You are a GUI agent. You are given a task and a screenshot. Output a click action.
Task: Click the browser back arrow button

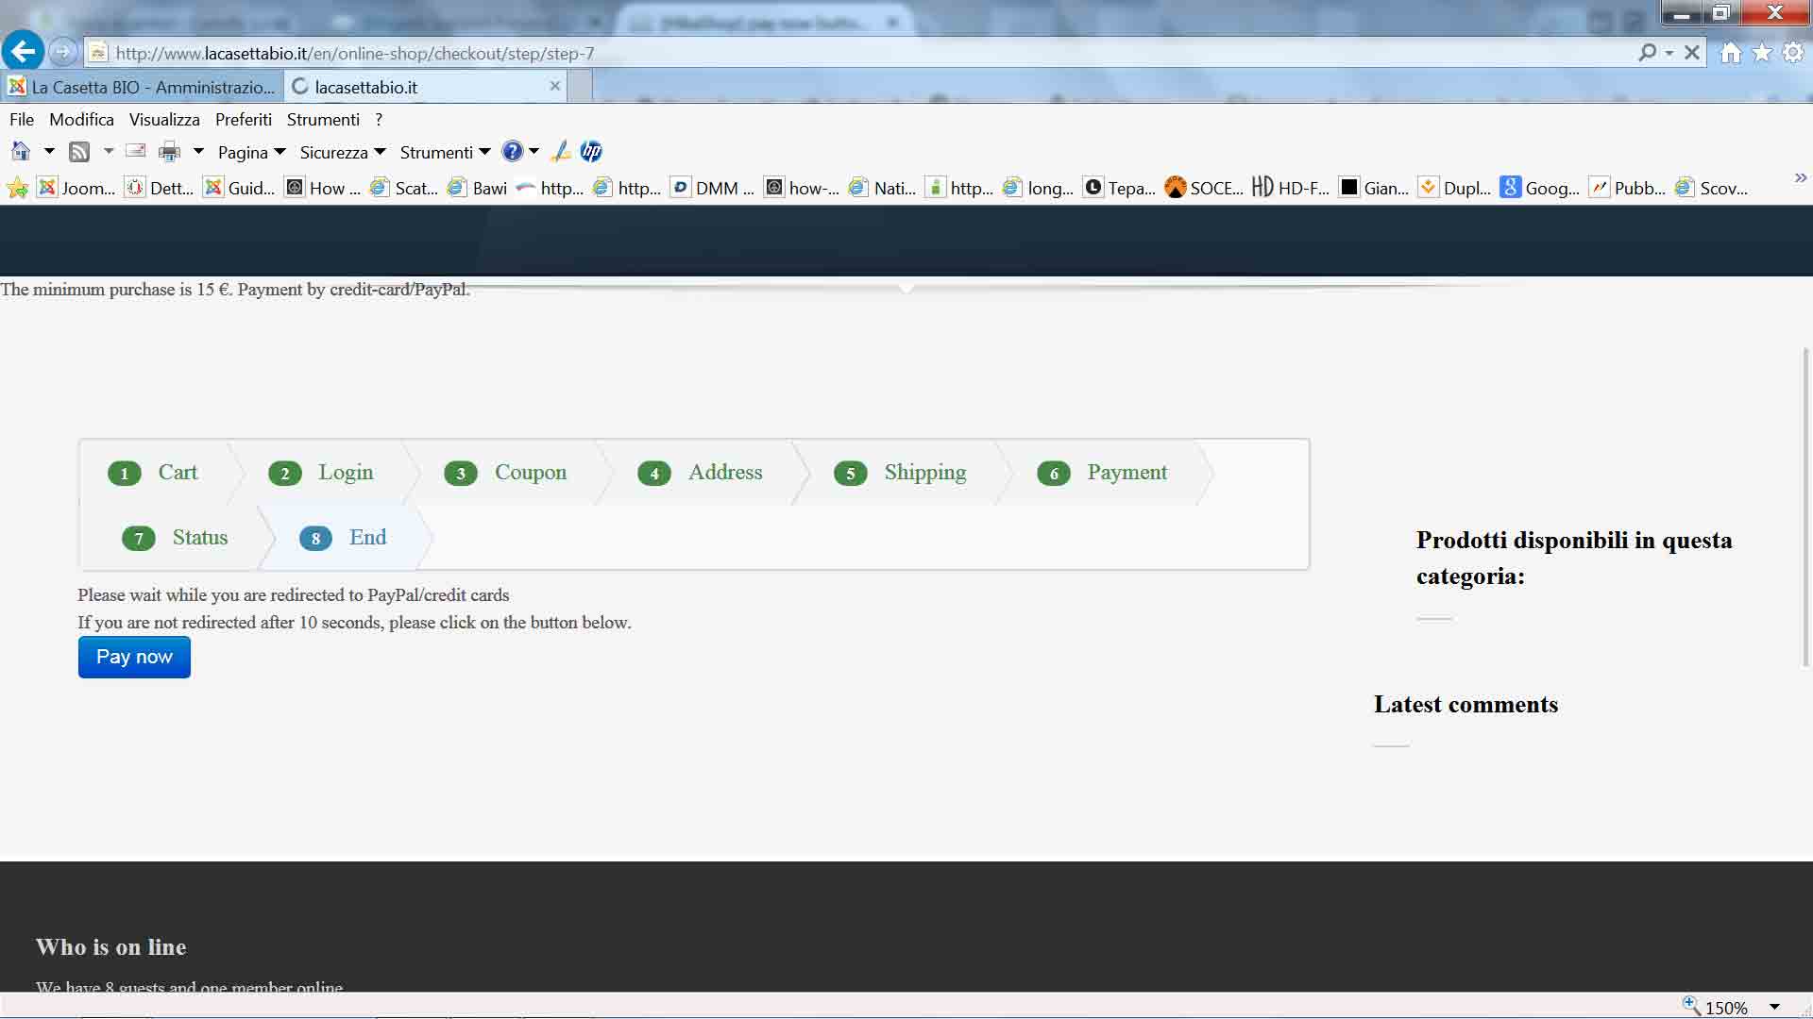[x=24, y=51]
